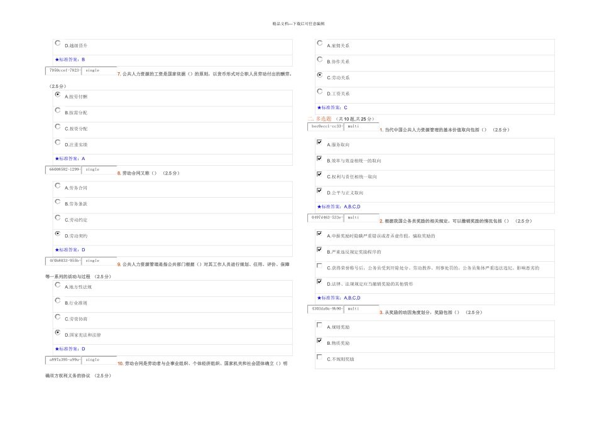Screen dimensions: 597x422
Task: Click ★标准答案: A,B,C,D below D.法律、法规规定
Action: click(339, 298)
